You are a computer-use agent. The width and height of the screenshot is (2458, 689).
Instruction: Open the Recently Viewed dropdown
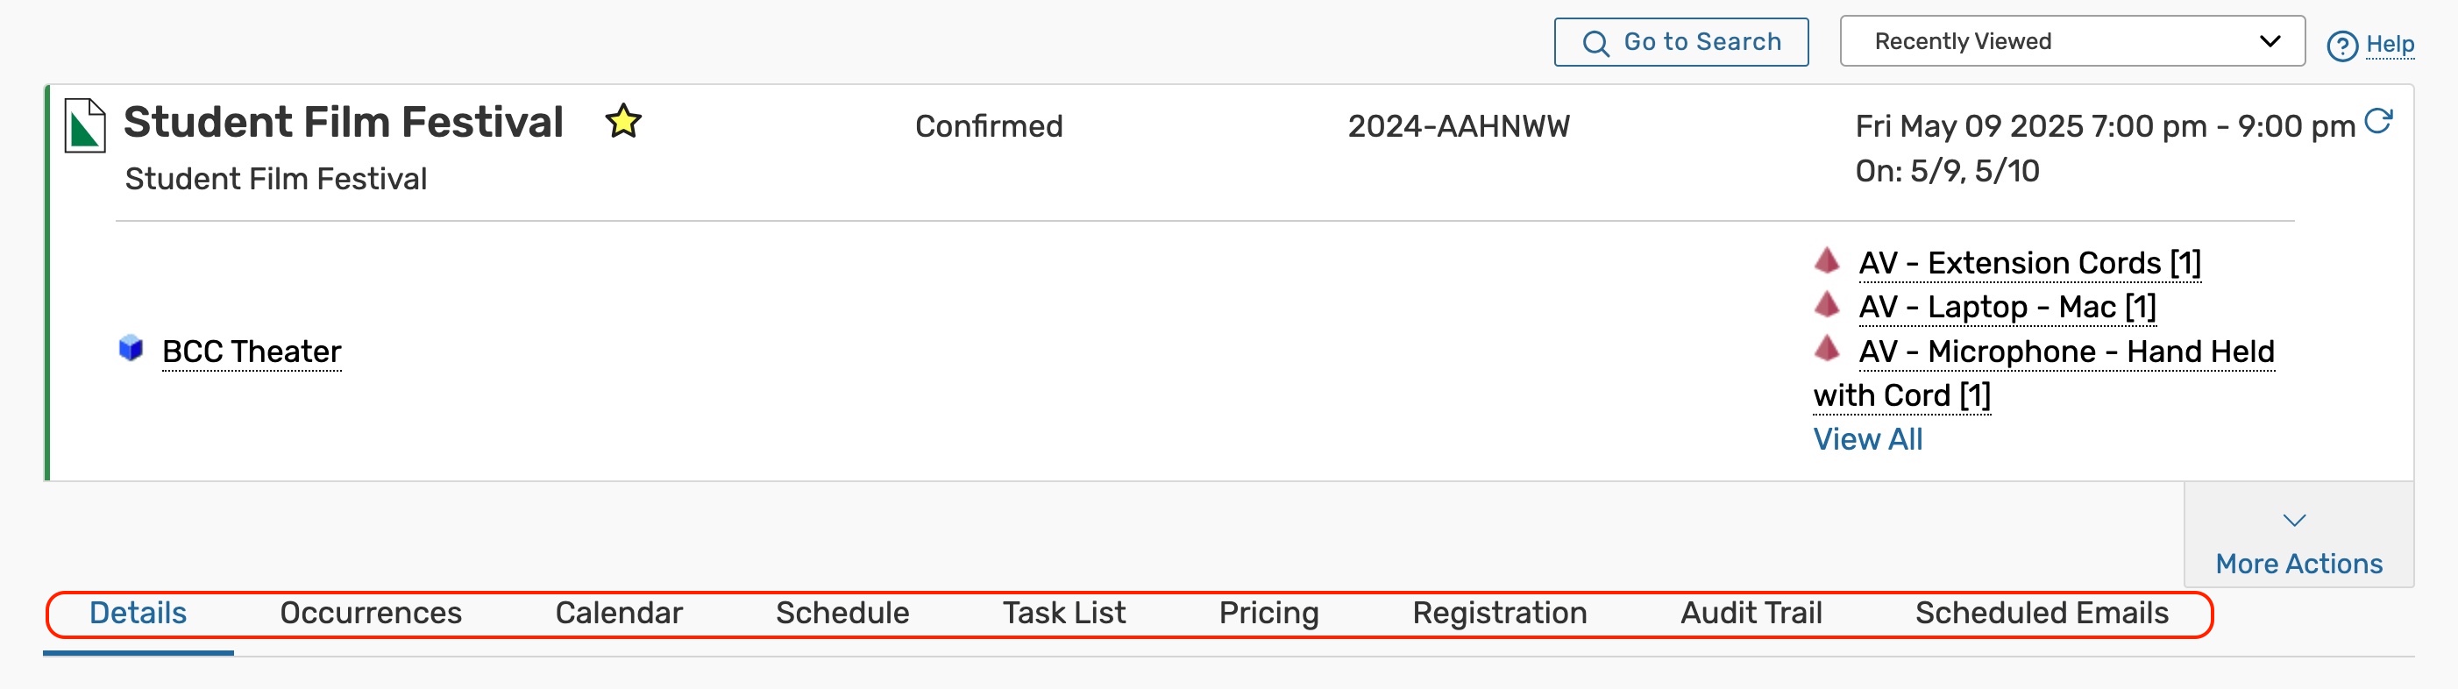click(2071, 41)
